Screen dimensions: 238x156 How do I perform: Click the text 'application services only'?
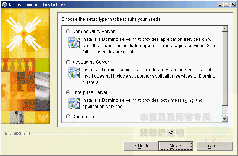186,39
